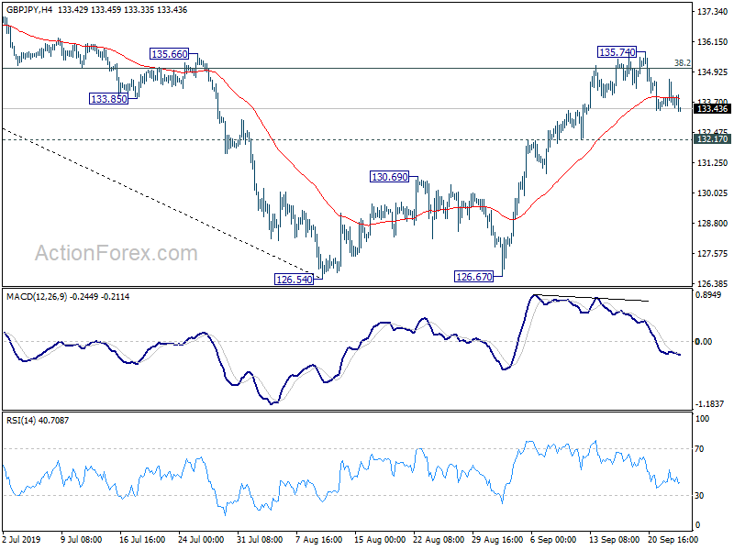The width and height of the screenshot is (734, 550).
Task: Click the 135.740 high price label
Action: [617, 52]
